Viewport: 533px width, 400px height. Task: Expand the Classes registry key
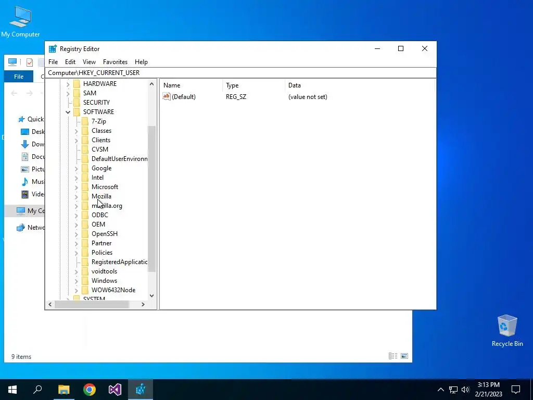point(76,131)
